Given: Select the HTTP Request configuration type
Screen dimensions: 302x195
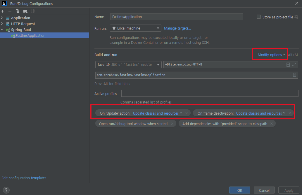Looking at the screenshot, I should [x=23, y=24].
